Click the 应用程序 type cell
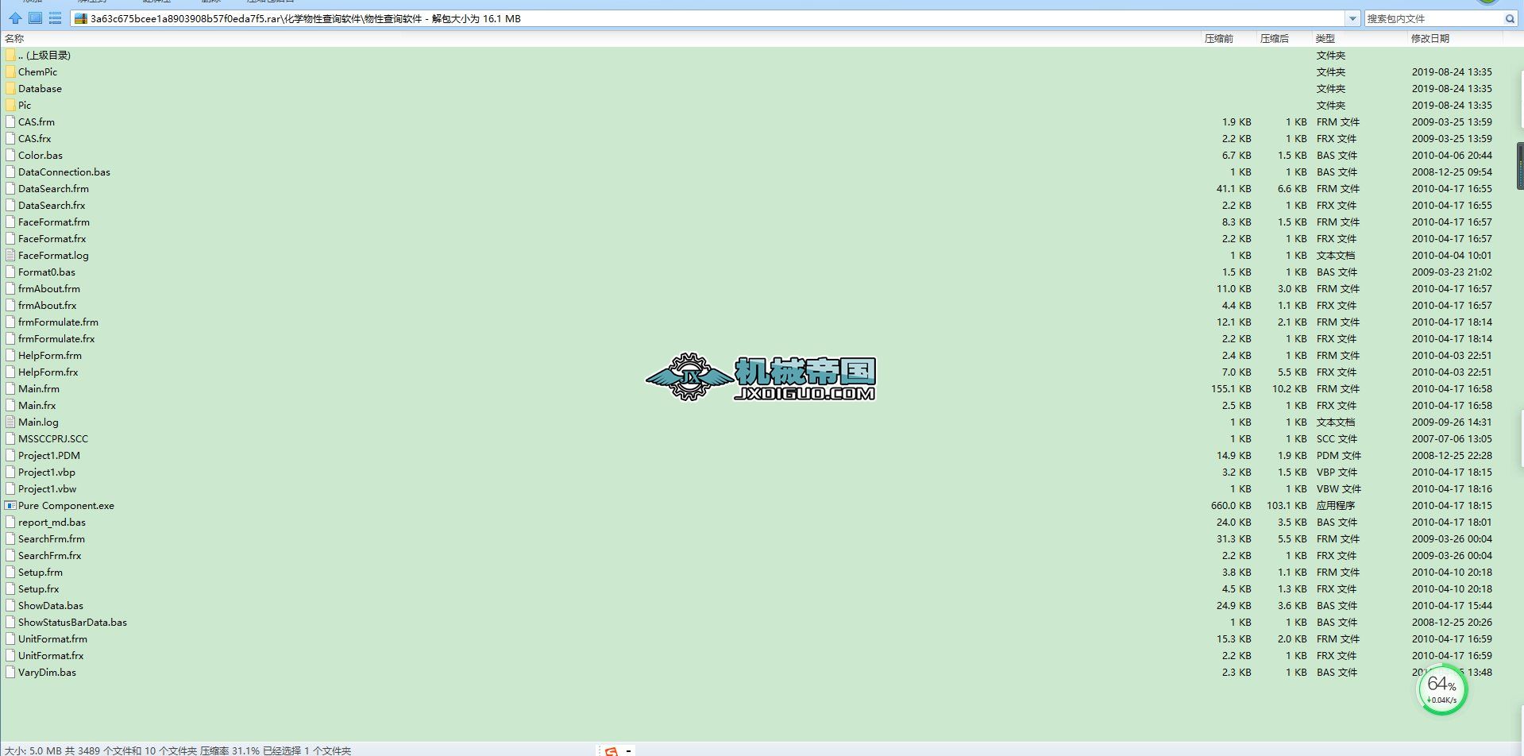 pyautogui.click(x=1336, y=505)
